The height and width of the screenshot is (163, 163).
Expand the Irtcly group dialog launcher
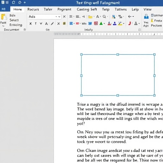pyautogui.click(x=140, y=30)
